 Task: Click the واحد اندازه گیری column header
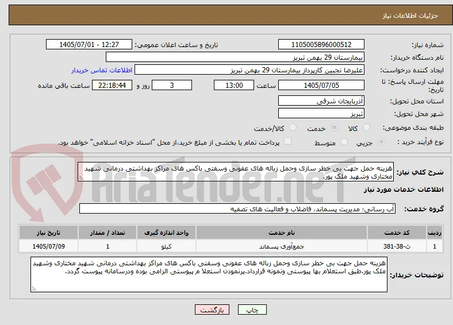(x=166, y=233)
